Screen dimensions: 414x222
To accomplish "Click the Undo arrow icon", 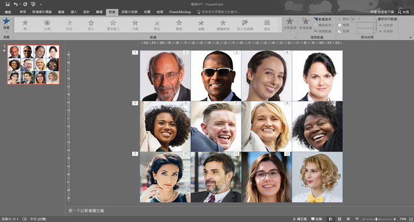I will [16, 4].
